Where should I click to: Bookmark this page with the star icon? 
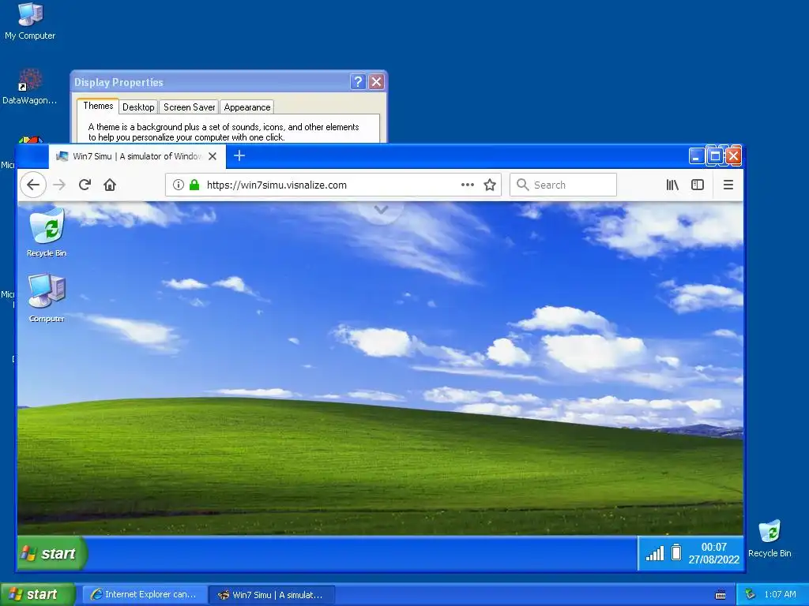coord(490,185)
